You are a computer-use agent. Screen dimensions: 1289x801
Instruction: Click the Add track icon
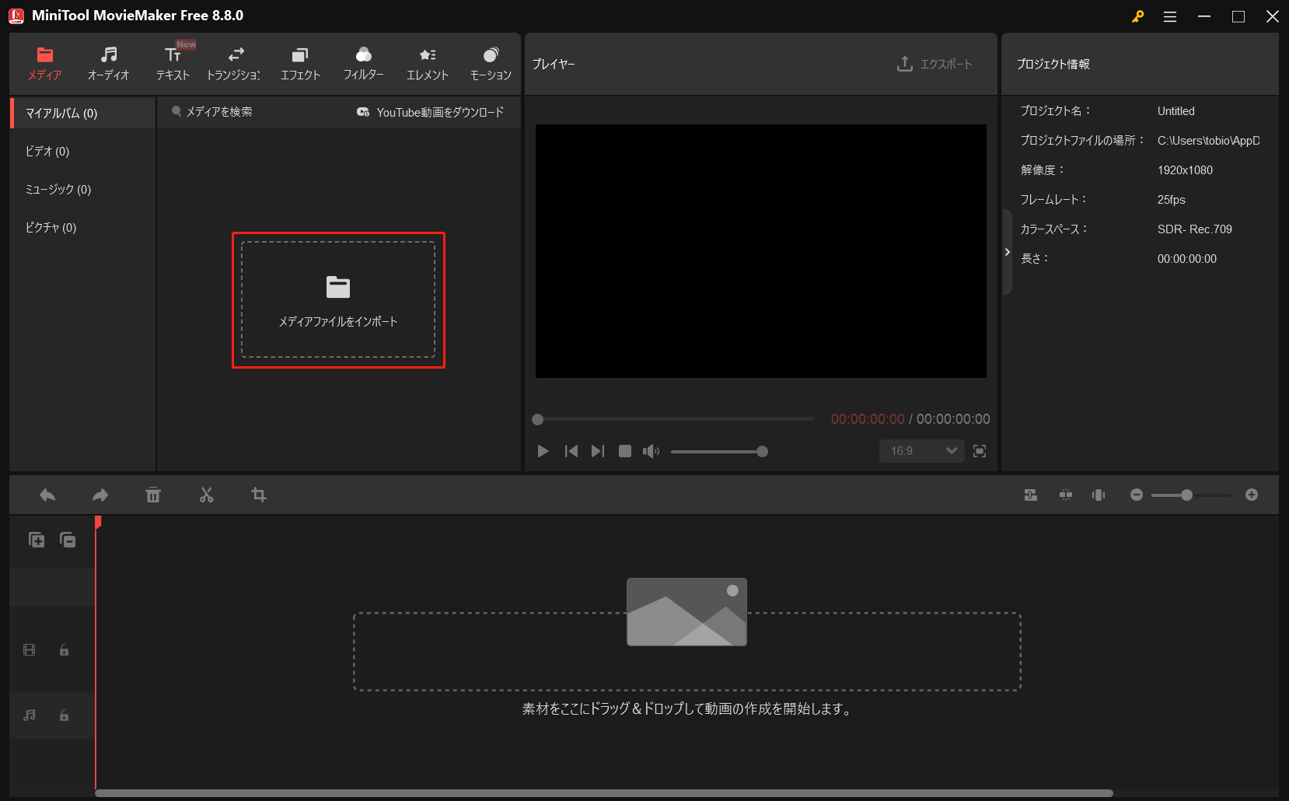[x=37, y=540]
